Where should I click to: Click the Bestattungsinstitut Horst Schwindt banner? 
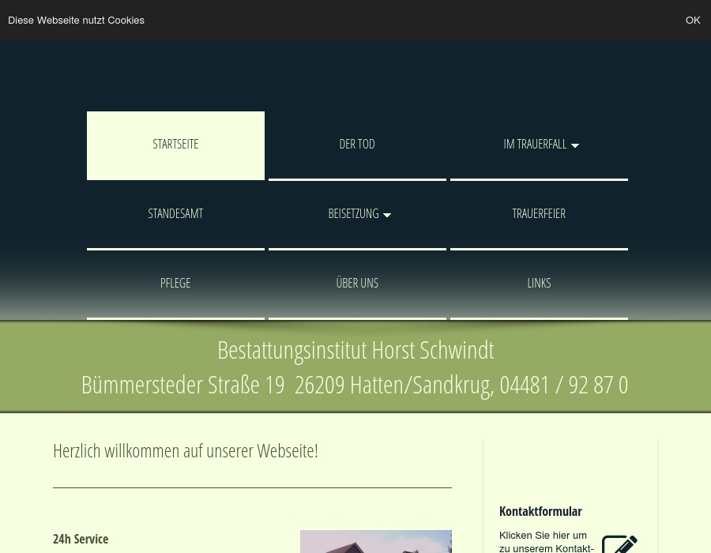click(x=355, y=349)
